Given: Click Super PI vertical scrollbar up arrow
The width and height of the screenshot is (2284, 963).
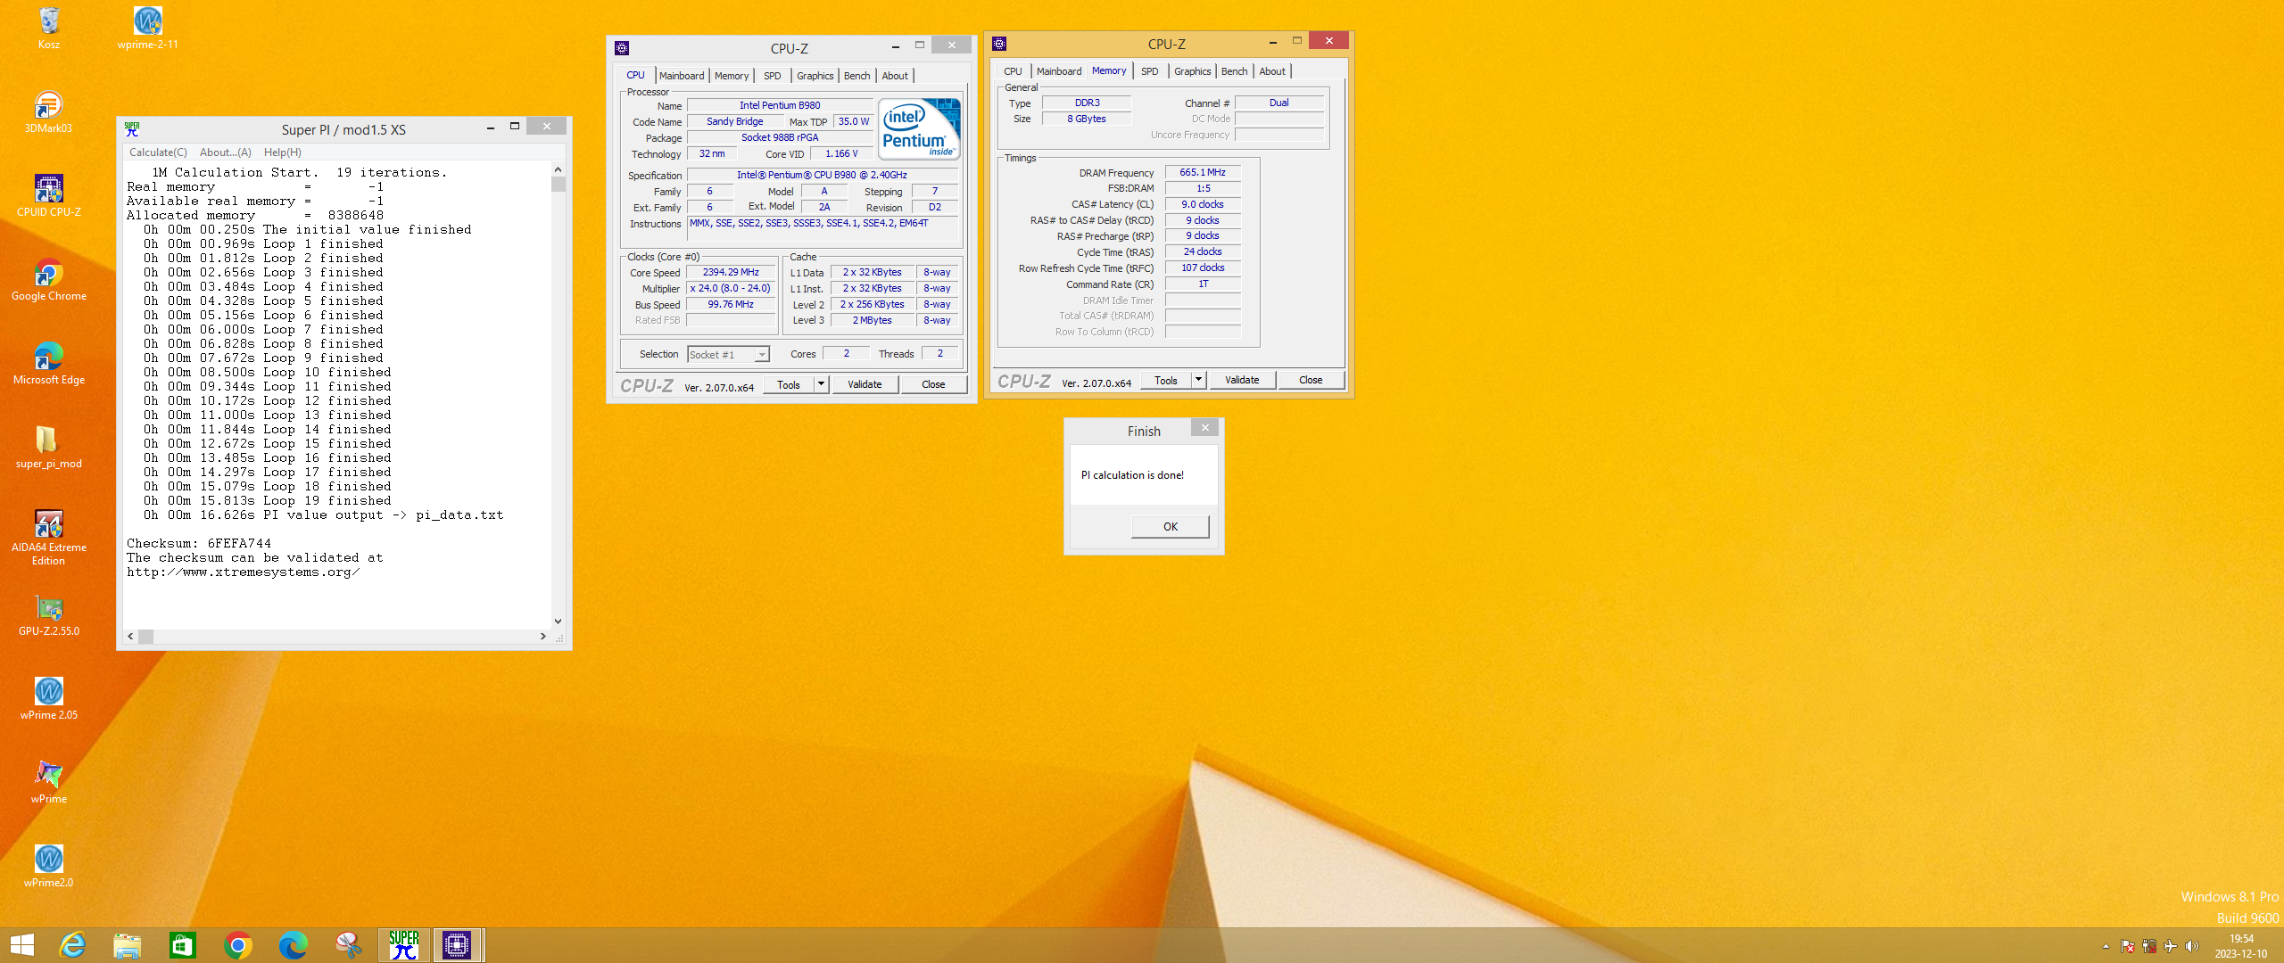Looking at the screenshot, I should coord(559,169).
